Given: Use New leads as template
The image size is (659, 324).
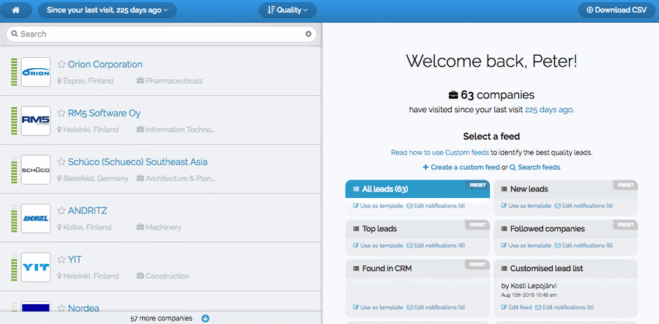Looking at the screenshot, I should 526,206.
